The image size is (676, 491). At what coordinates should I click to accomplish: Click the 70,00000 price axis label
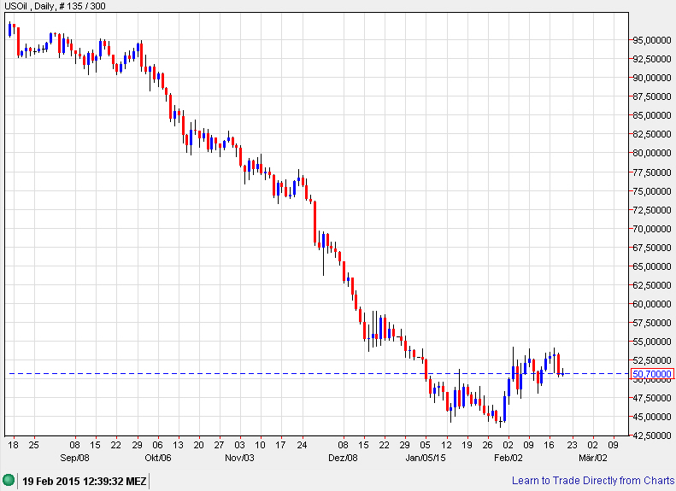[652, 229]
